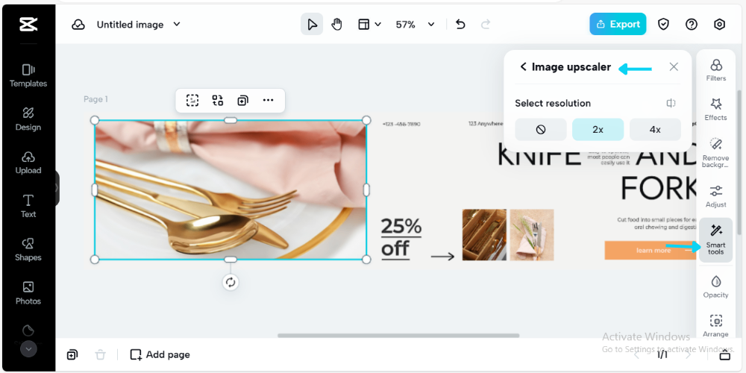Go back from Image upscaler panel

coord(524,66)
